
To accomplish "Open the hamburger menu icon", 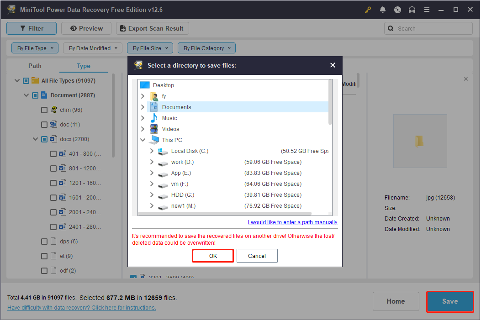I will (427, 9).
